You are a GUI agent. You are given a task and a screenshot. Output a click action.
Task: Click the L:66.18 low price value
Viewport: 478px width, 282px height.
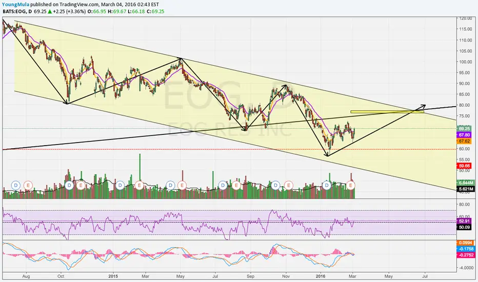[136, 11]
